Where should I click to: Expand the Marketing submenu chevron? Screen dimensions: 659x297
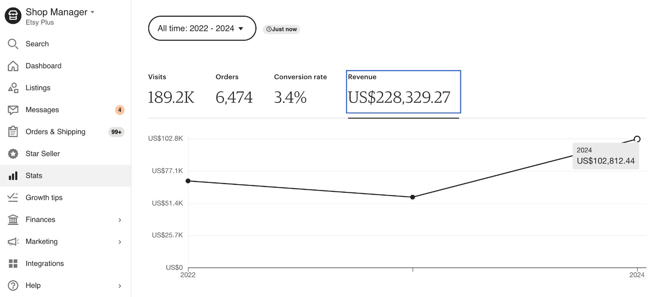click(x=120, y=242)
